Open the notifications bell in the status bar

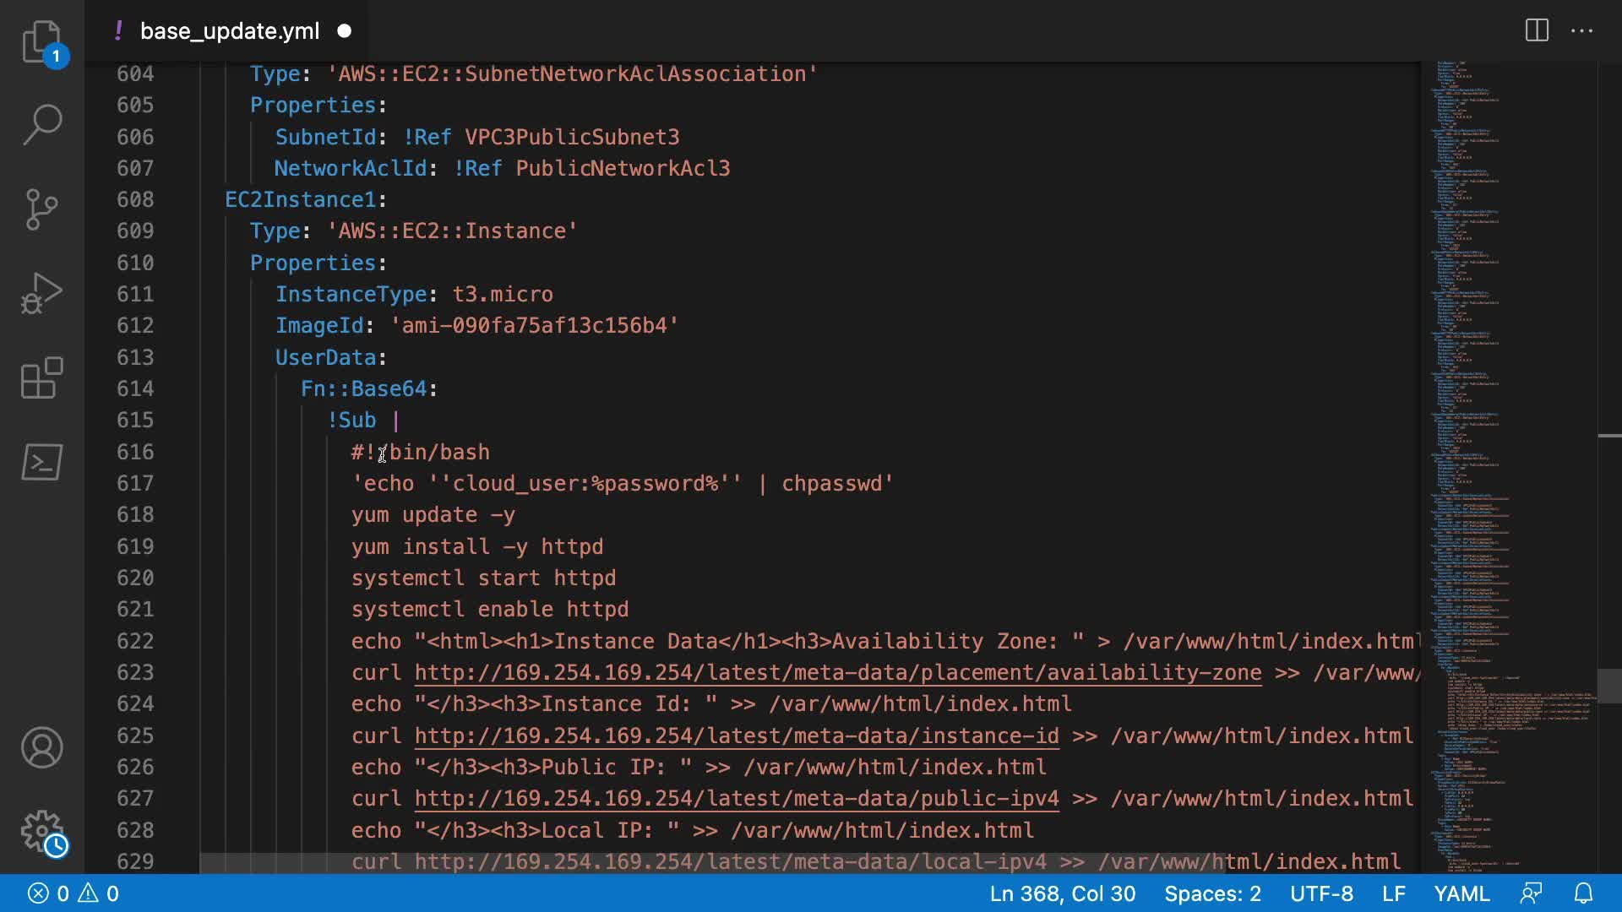(x=1583, y=893)
